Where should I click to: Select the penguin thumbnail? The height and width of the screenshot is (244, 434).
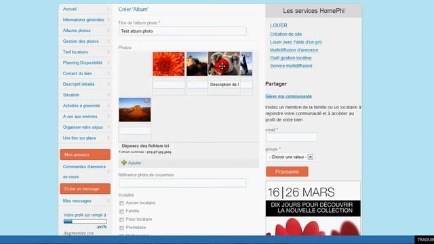click(x=246, y=64)
